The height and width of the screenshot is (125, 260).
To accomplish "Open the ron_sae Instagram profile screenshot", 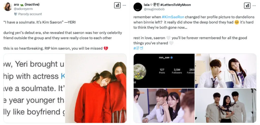I will click(x=164, y=71).
